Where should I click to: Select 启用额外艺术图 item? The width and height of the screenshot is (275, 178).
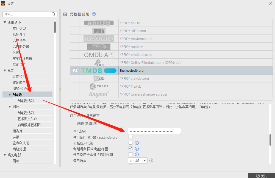coord(29,125)
